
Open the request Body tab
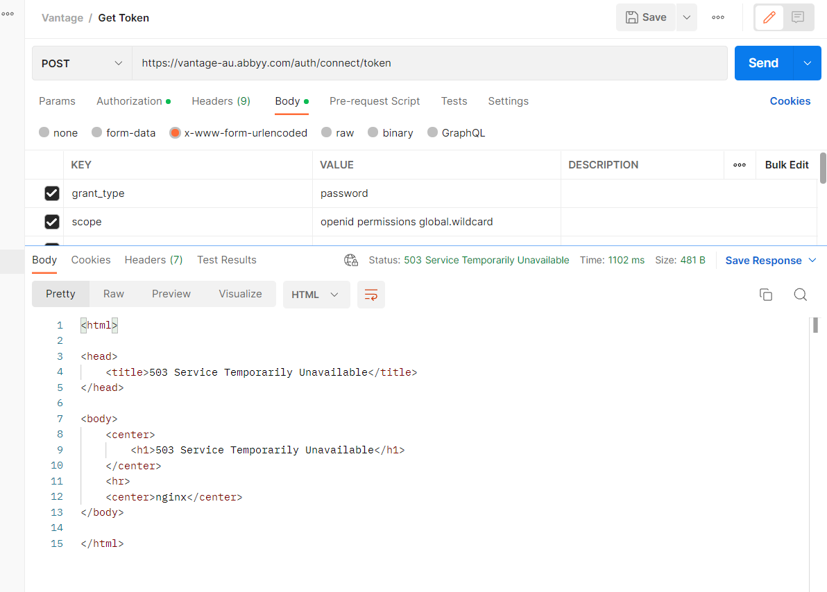click(x=291, y=101)
